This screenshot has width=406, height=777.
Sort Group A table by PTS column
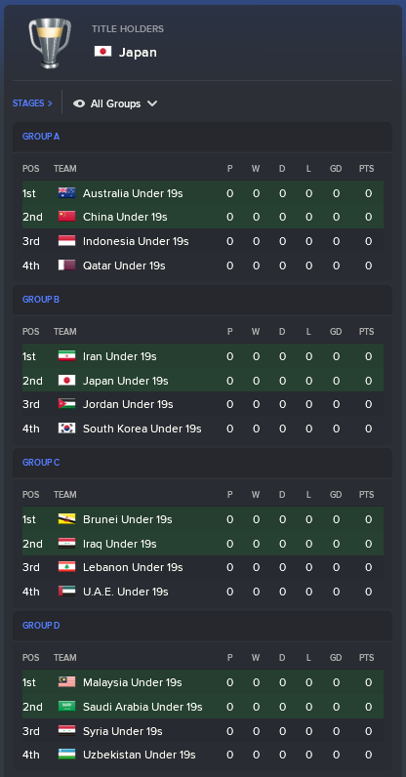coord(366,169)
